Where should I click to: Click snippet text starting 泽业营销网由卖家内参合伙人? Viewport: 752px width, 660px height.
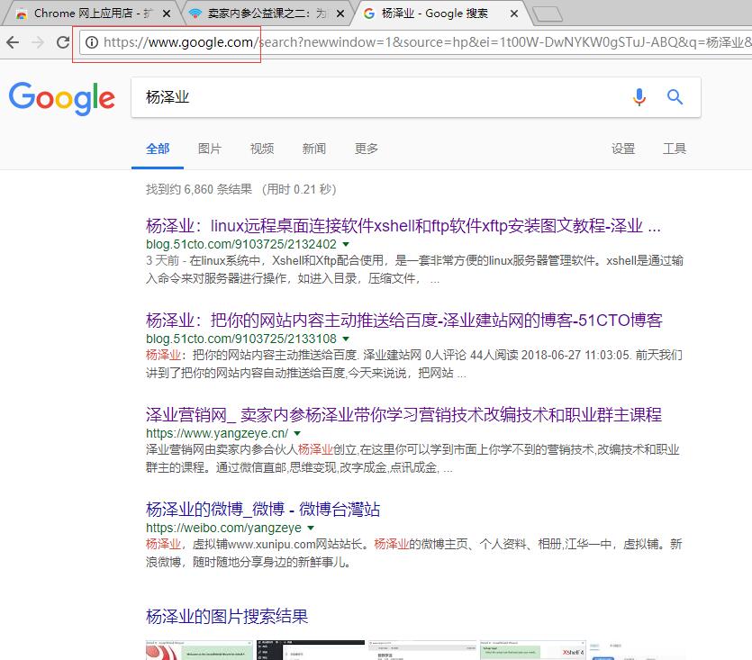(x=412, y=458)
